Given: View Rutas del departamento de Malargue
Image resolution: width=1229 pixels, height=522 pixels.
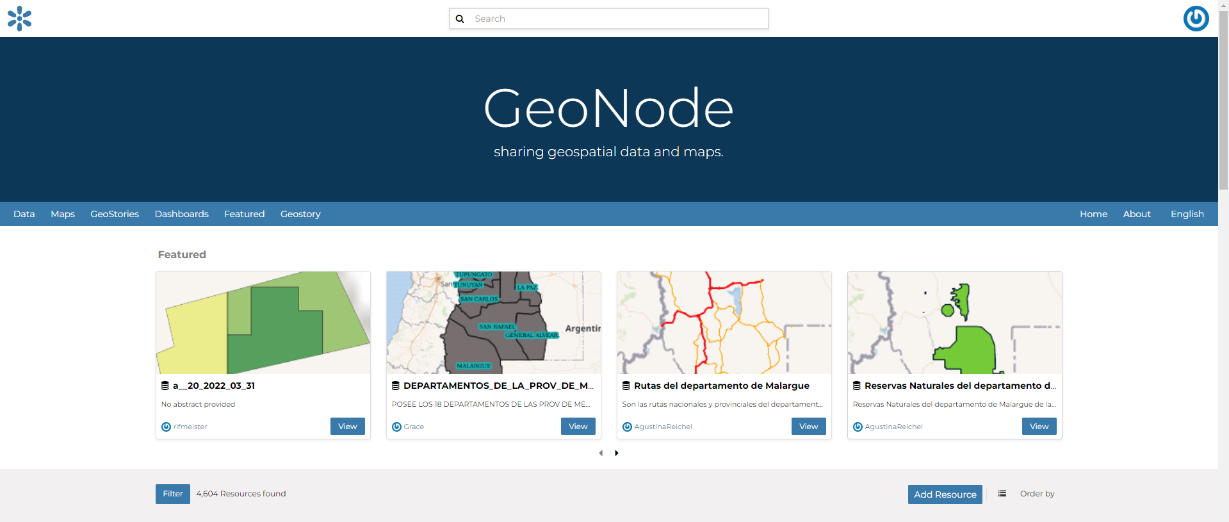Looking at the screenshot, I should (809, 427).
